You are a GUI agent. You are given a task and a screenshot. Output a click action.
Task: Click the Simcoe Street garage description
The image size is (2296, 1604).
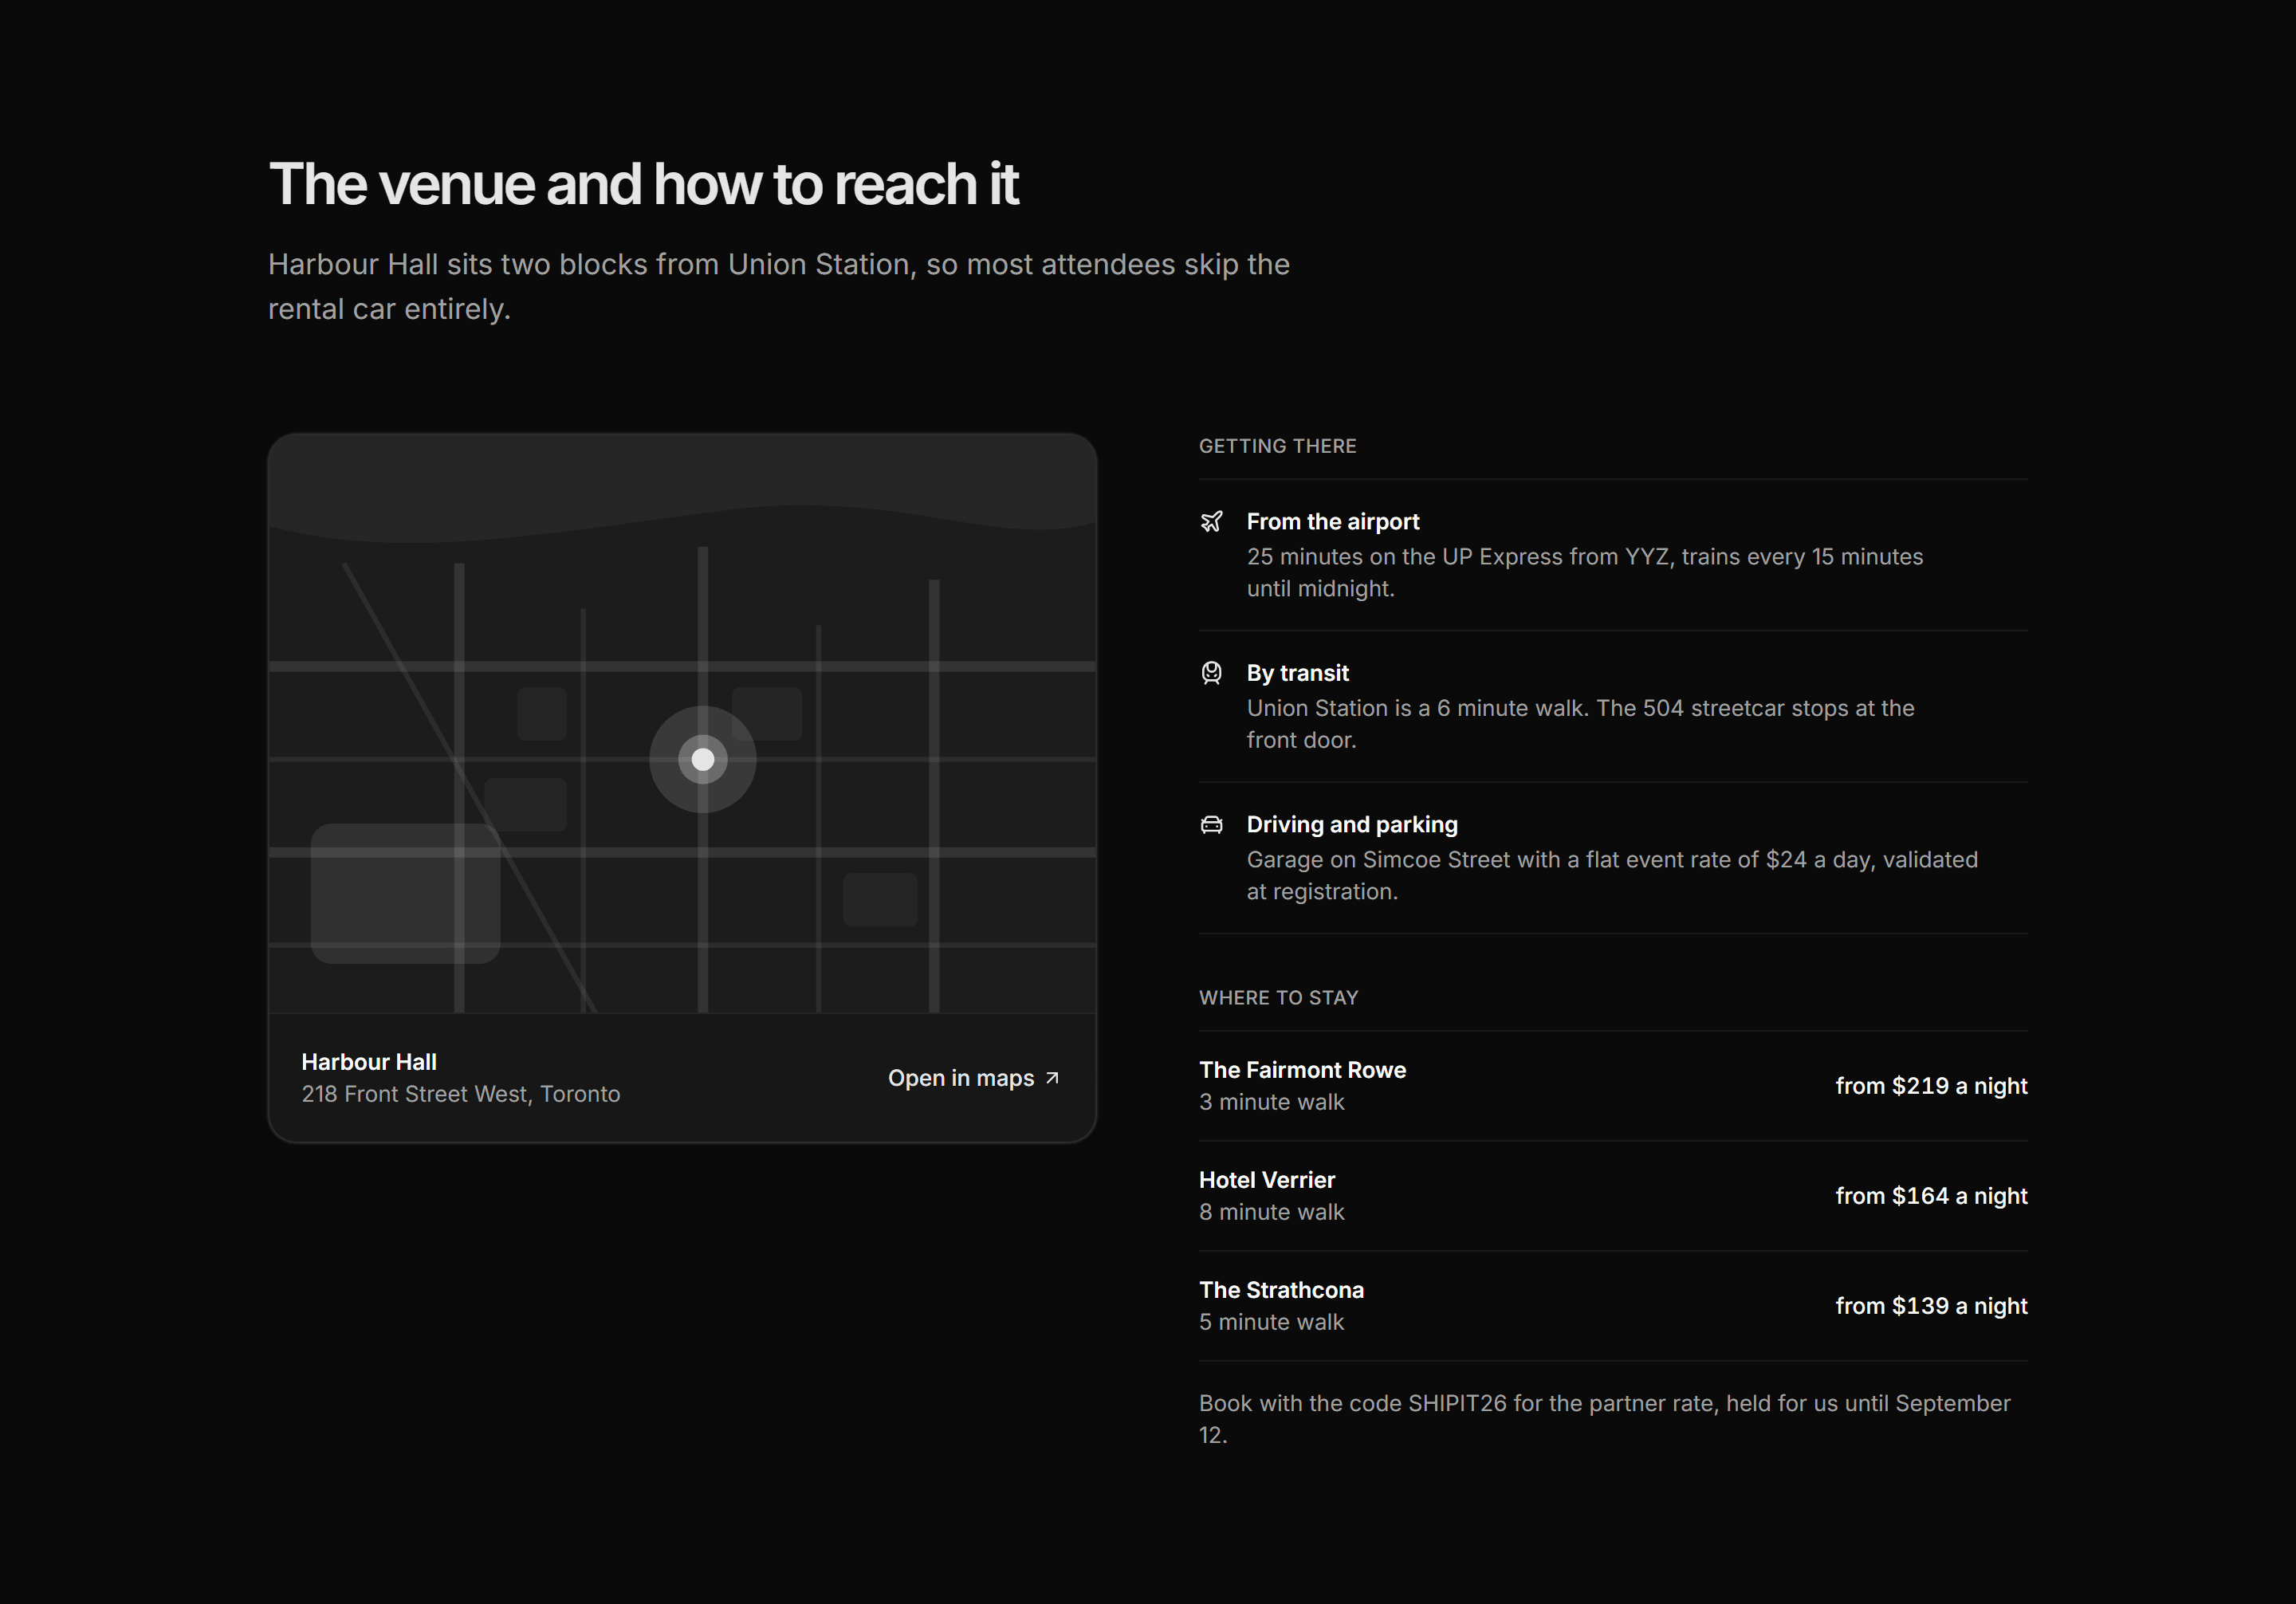coord(1612,876)
